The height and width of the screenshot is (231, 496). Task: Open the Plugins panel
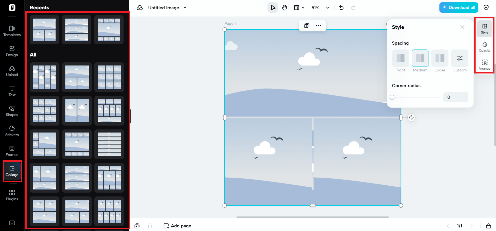[12, 195]
